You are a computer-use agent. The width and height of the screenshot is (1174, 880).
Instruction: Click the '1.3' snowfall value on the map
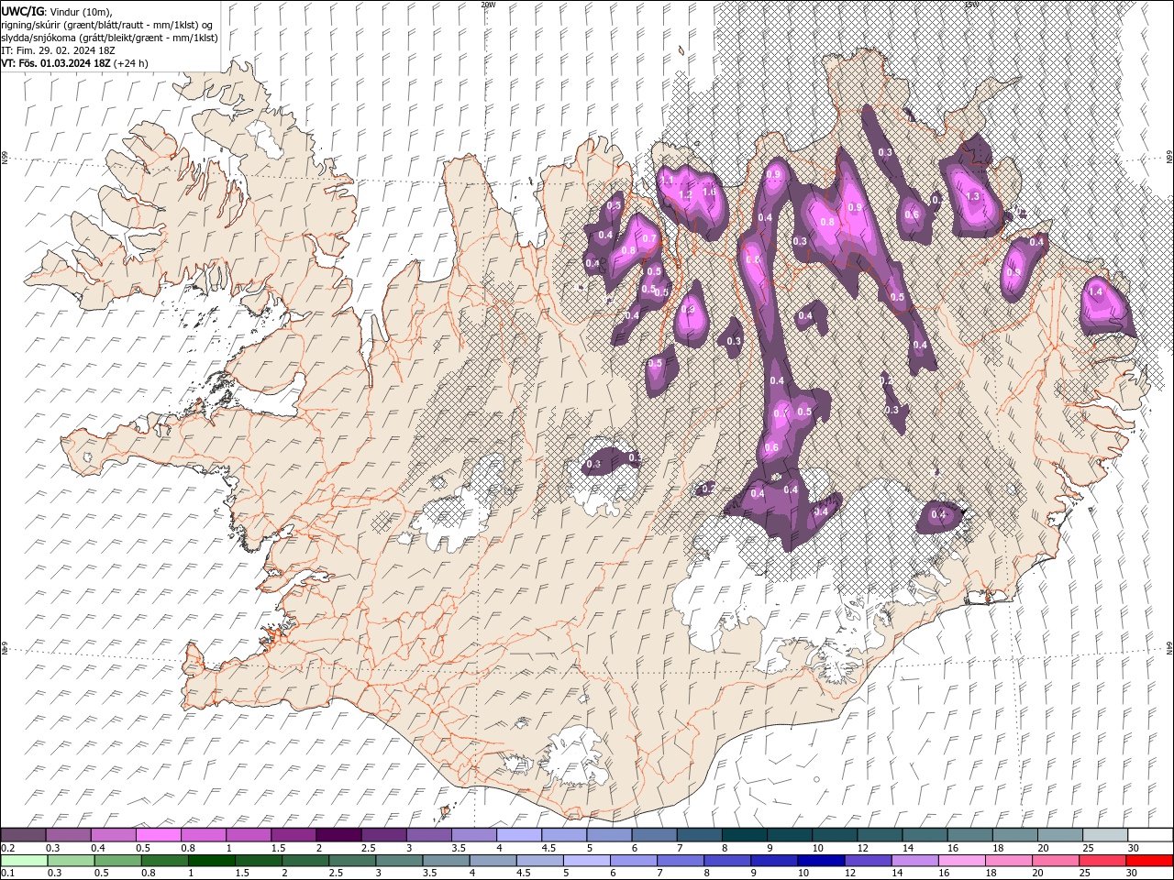[972, 196]
